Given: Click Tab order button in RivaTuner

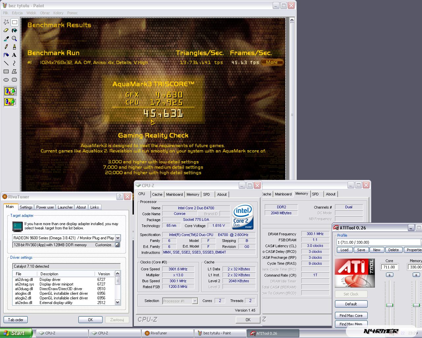Looking at the screenshot, I should coord(15,320).
